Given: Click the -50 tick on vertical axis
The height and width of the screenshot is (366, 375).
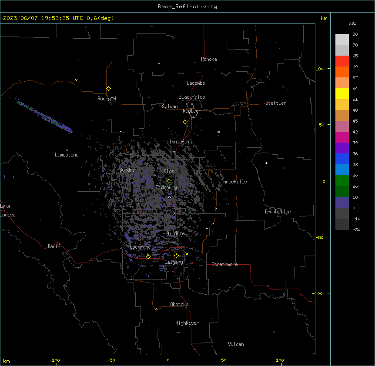Looking at the screenshot, I should [x=319, y=237].
